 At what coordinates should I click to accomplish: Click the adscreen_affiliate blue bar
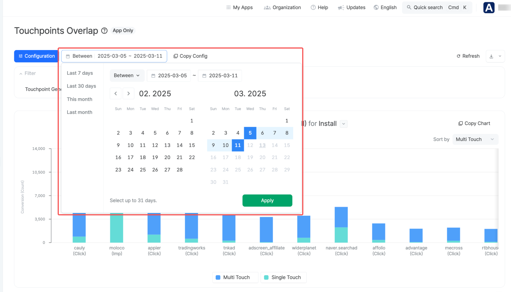pos(266,229)
